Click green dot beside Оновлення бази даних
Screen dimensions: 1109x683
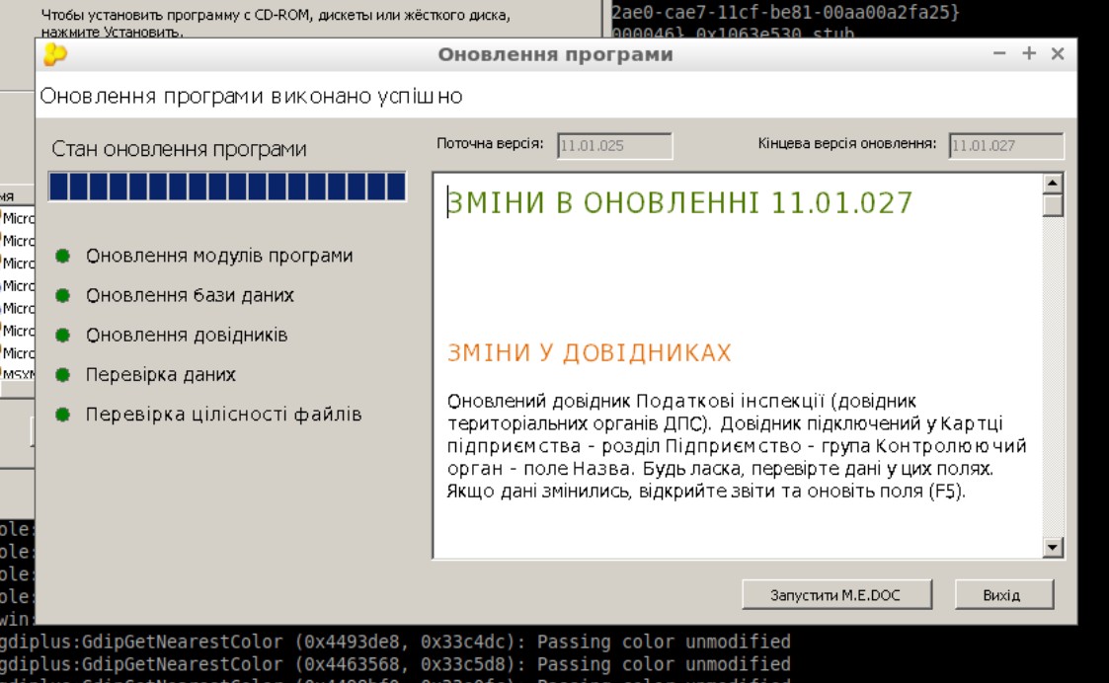(63, 295)
